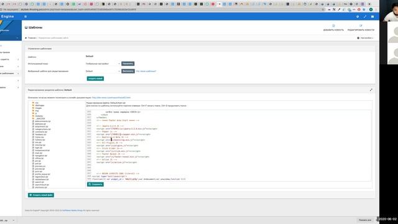Click the round icon left of fullscreen arrows
Image resolution: width=398 pixels, height=224 pixels.
(x=358, y=17)
